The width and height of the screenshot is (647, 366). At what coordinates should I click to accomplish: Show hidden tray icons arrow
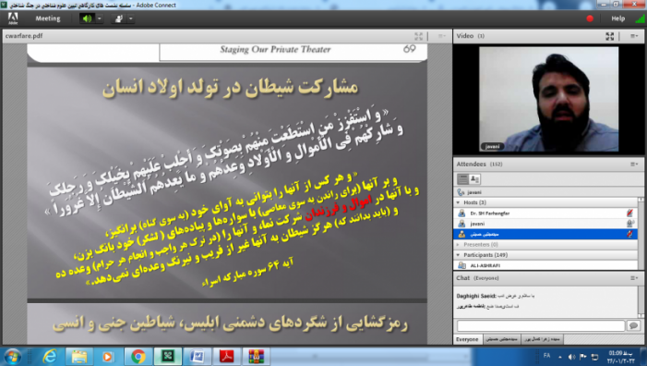(560, 357)
